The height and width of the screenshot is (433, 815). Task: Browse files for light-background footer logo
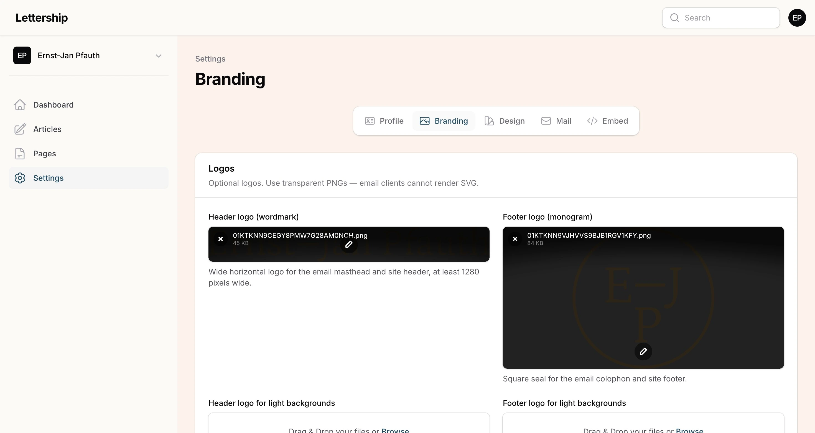point(689,430)
